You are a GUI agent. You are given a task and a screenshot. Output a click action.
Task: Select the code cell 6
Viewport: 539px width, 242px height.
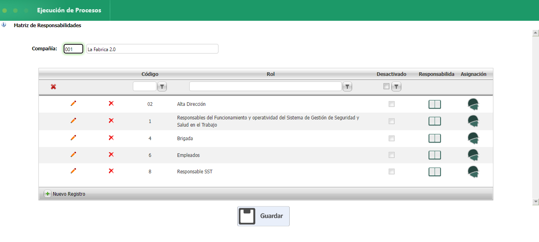pos(150,155)
